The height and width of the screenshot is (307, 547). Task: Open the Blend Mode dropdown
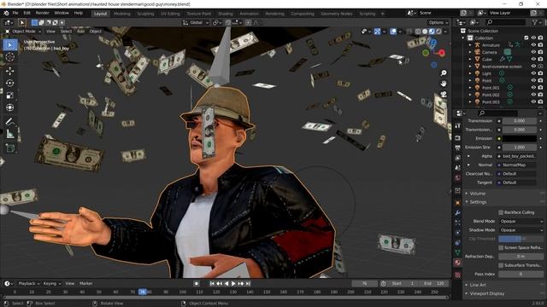point(521,221)
